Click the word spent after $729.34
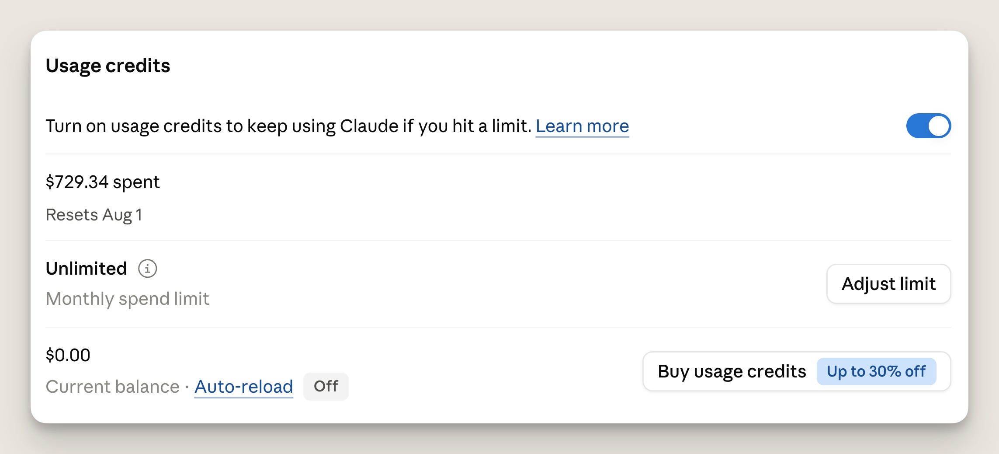The width and height of the screenshot is (999, 454). click(x=136, y=183)
